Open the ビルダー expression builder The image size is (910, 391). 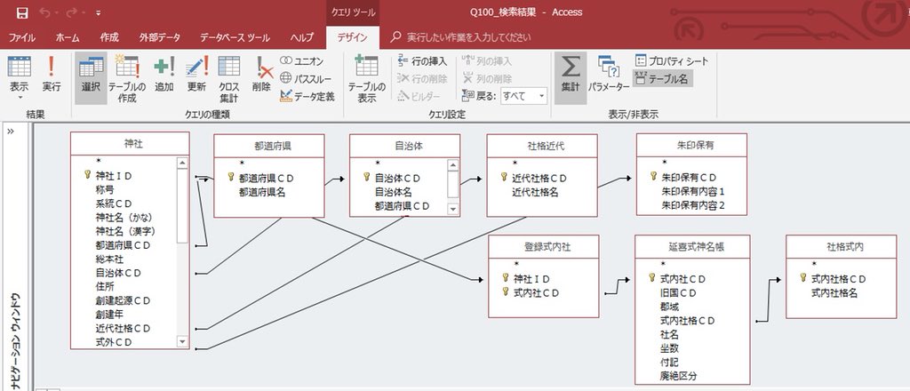[419, 96]
